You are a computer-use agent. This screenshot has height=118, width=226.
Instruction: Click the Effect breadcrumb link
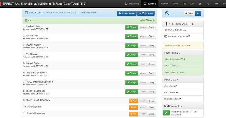click(x=32, y=12)
